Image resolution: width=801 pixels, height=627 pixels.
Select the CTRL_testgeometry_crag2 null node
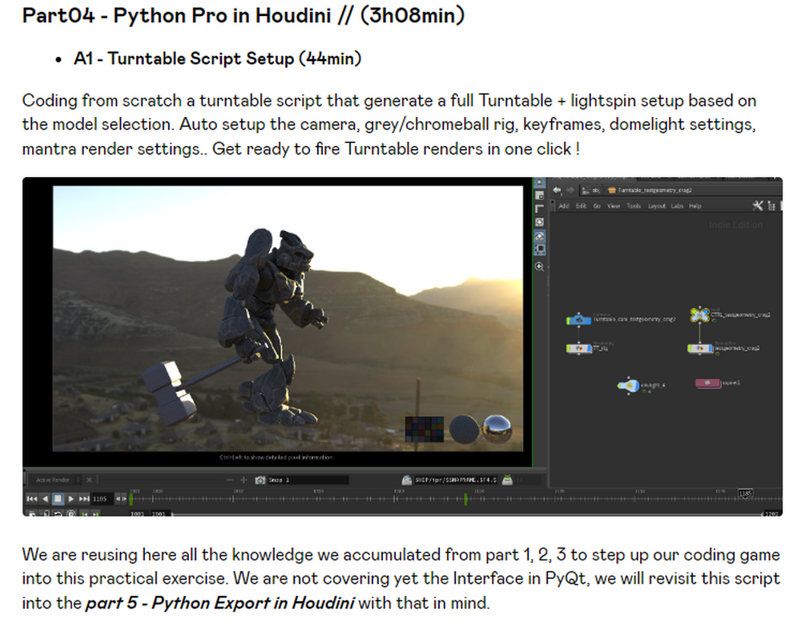click(x=699, y=314)
